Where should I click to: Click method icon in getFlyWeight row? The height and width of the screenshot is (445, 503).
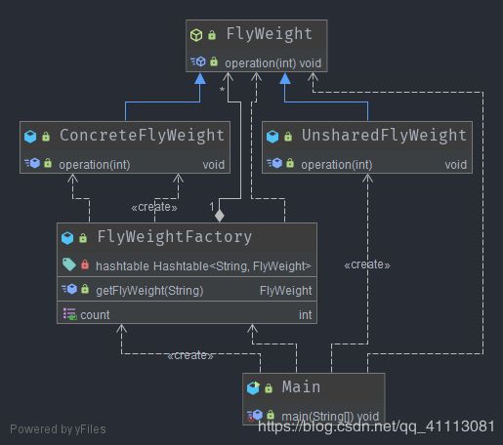click(69, 289)
